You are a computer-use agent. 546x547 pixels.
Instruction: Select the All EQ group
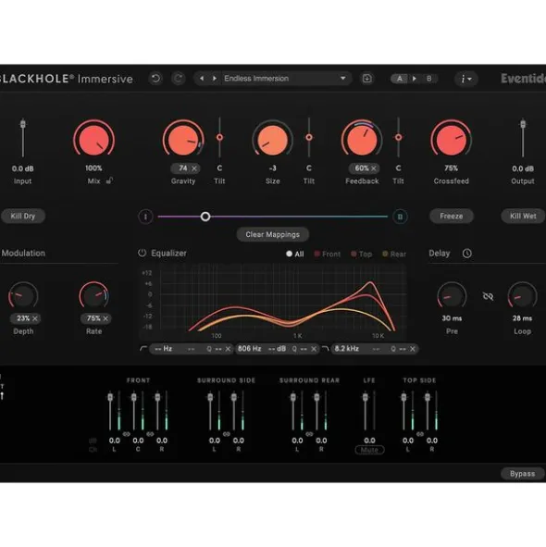point(295,254)
